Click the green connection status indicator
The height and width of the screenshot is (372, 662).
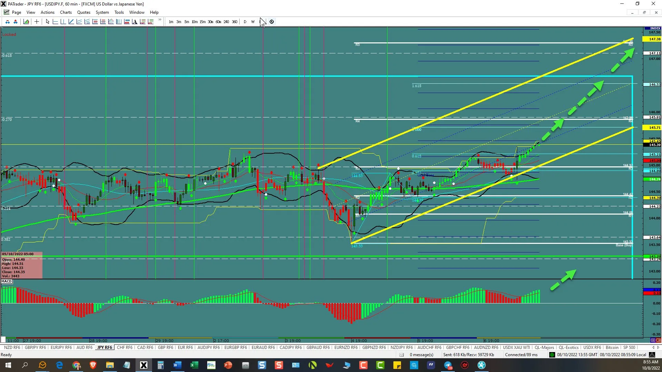(x=552, y=355)
